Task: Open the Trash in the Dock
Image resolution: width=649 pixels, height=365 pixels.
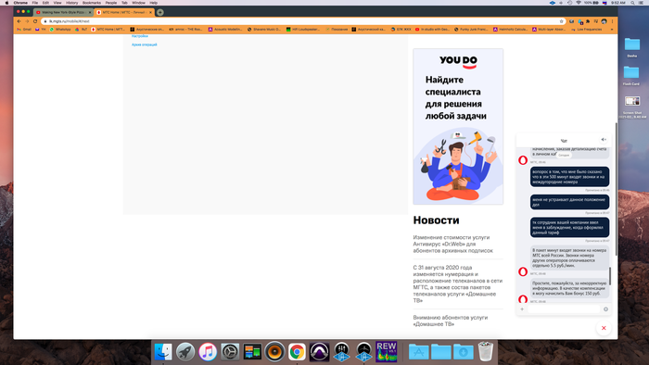Action: [x=486, y=352]
